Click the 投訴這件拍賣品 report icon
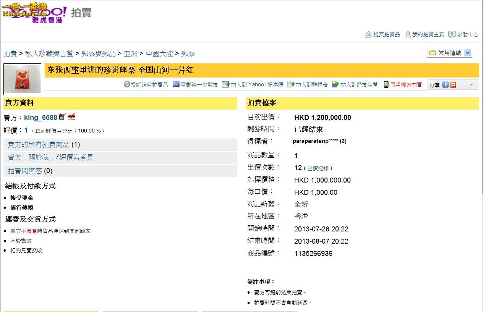This screenshot has height=312, width=483. pyautogui.click(x=127, y=84)
